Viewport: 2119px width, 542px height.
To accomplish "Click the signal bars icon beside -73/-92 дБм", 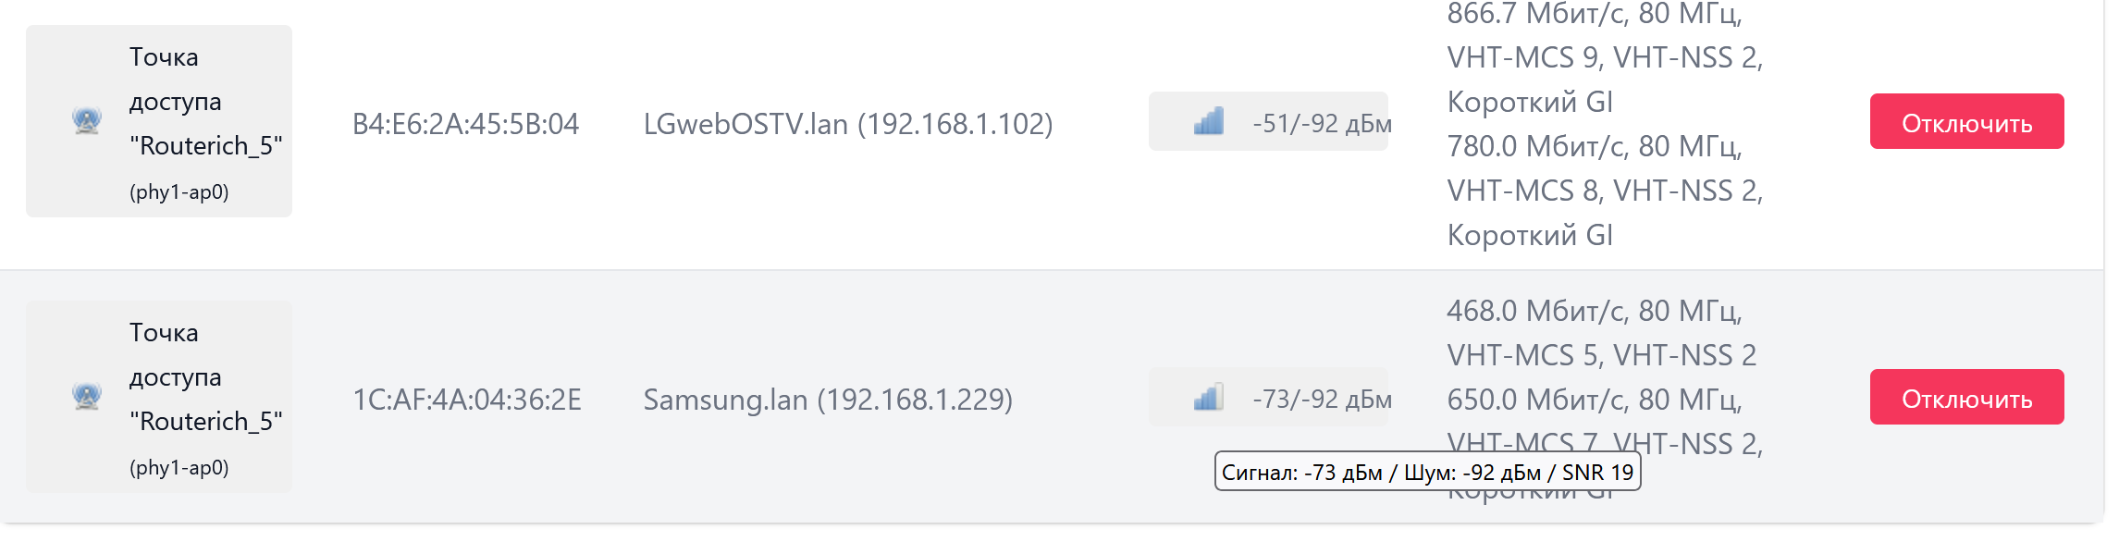I will pos(1209,397).
